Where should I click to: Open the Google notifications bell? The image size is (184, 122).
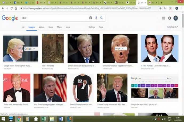(x=170, y=18)
